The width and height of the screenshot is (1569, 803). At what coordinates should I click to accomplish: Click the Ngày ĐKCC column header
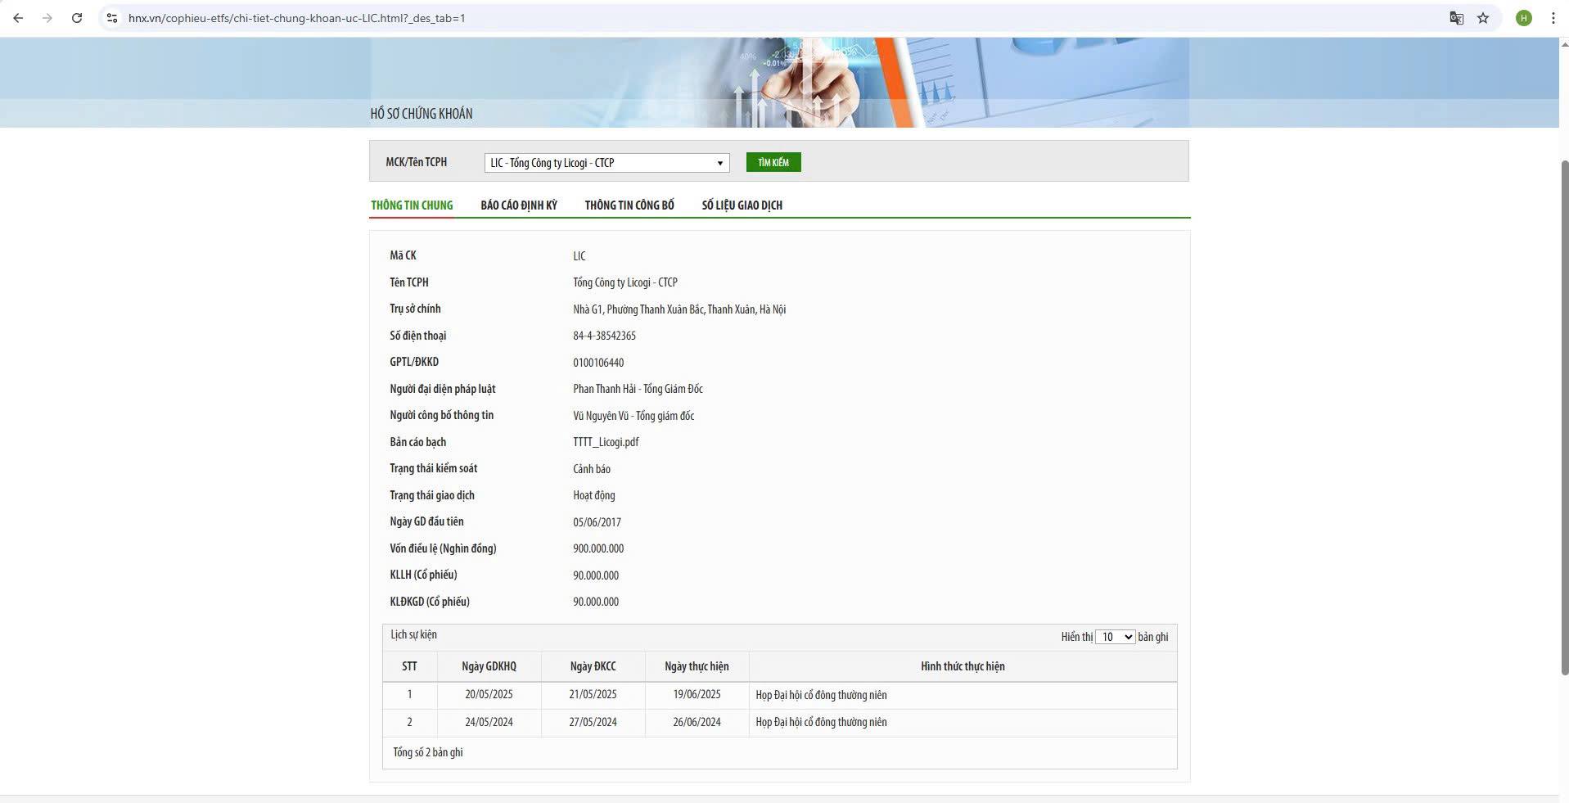point(593,666)
